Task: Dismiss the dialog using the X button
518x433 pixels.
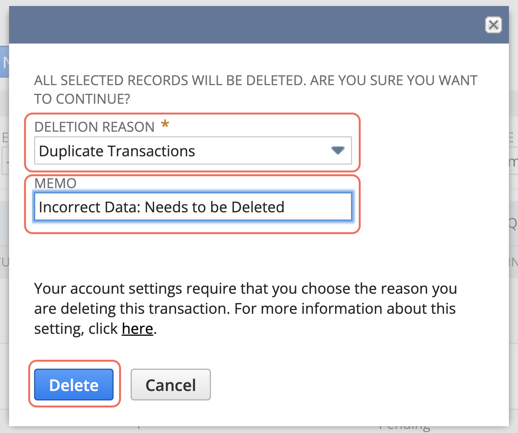Action: [493, 25]
